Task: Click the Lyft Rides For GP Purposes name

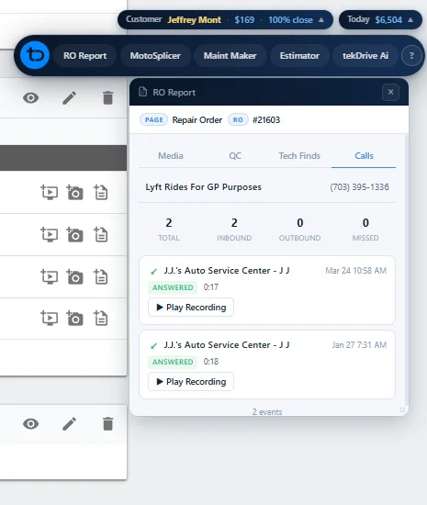Action: (x=203, y=187)
